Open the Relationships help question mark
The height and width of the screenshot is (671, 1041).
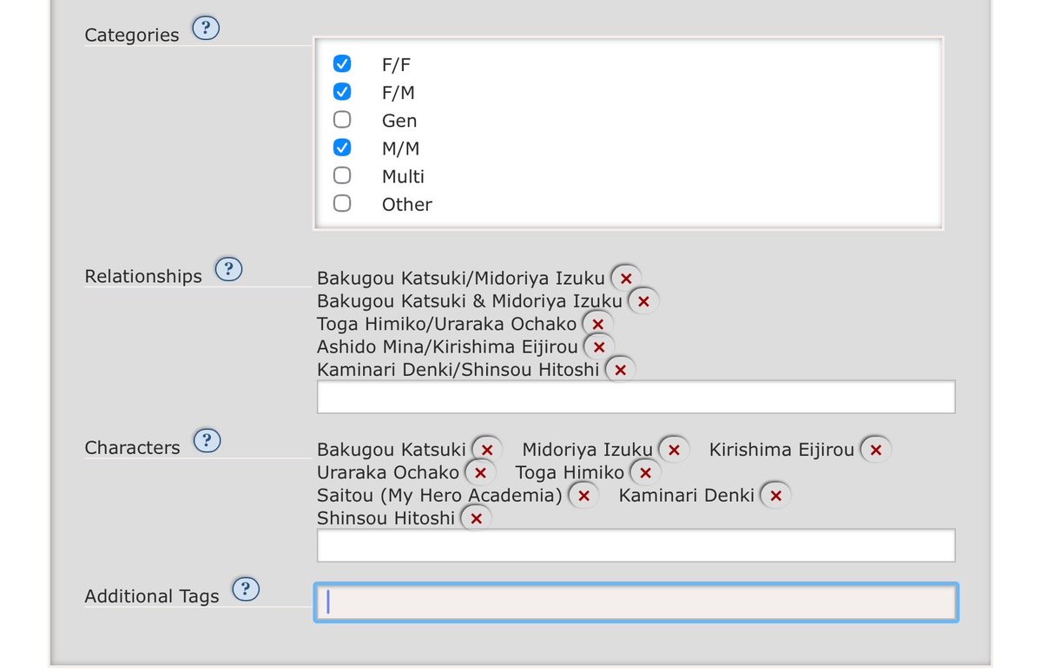(x=228, y=269)
